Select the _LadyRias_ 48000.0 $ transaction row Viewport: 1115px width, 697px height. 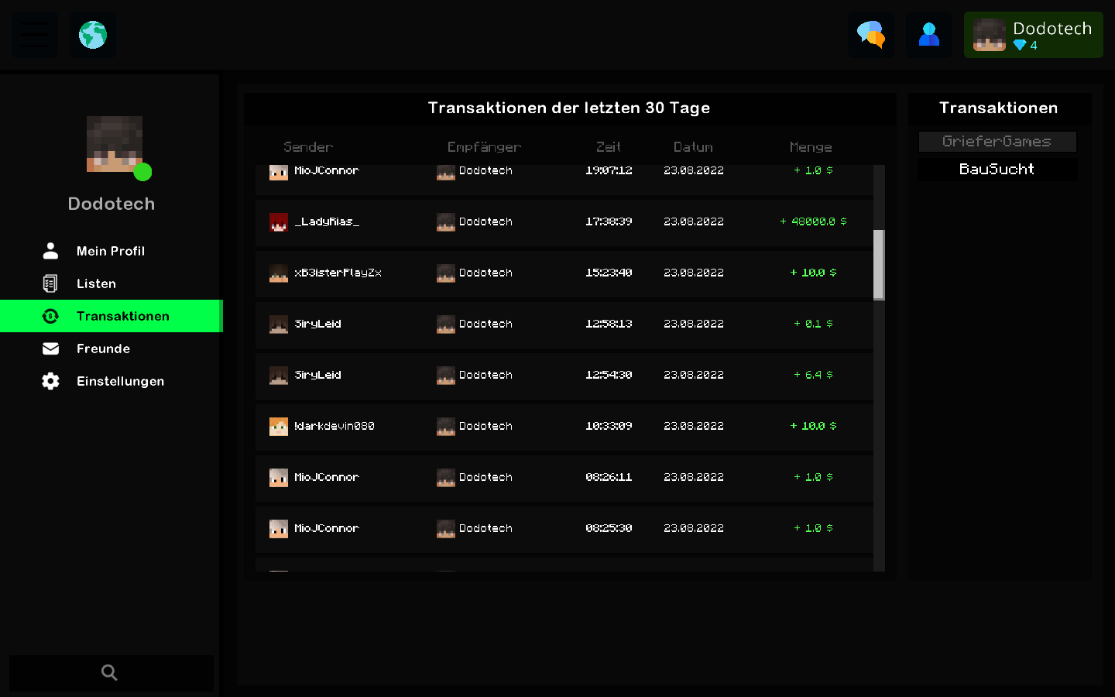tap(564, 222)
